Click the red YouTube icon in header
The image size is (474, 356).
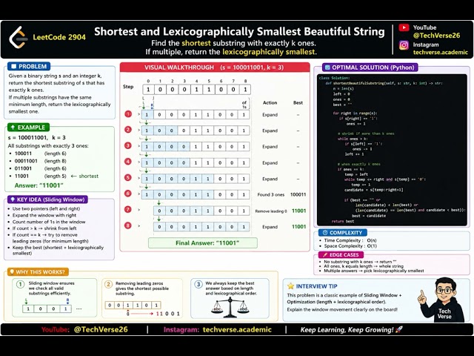tap(404, 27)
